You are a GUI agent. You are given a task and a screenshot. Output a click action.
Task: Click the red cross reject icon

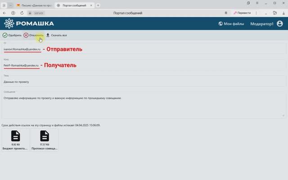[x=26, y=35]
